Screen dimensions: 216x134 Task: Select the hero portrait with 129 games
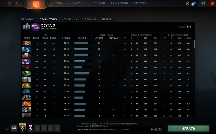[26, 43]
